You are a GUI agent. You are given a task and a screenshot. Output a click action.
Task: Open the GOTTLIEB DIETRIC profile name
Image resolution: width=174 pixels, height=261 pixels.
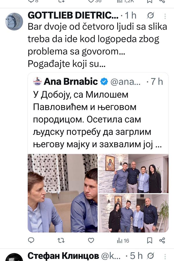tap(73, 15)
